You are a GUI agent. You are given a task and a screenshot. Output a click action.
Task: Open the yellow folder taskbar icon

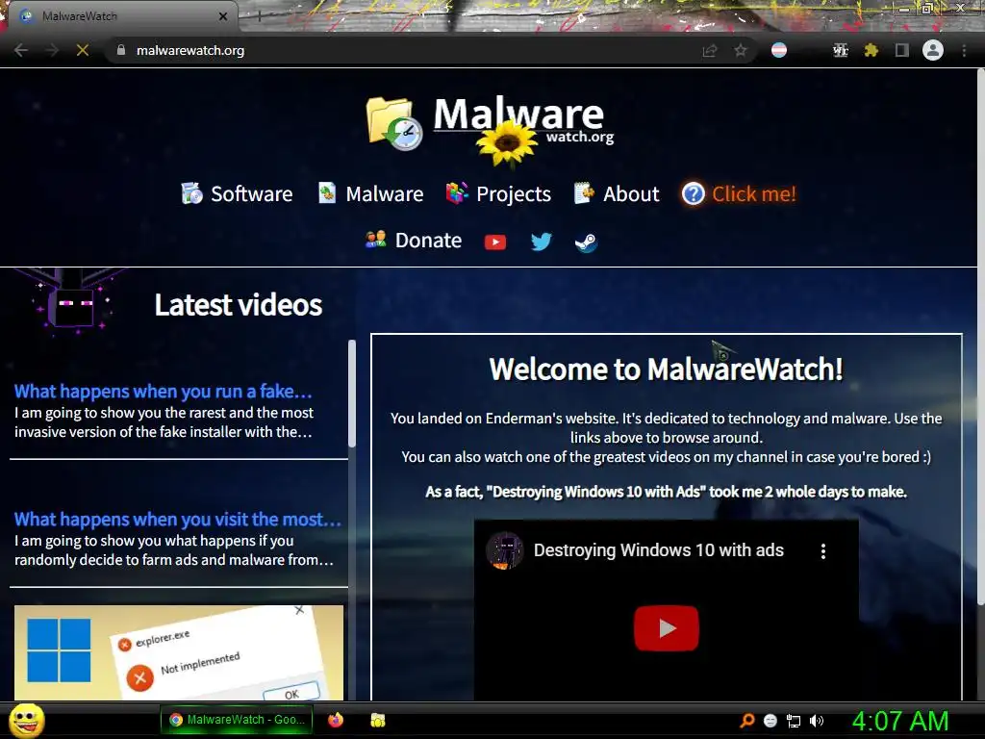click(377, 720)
